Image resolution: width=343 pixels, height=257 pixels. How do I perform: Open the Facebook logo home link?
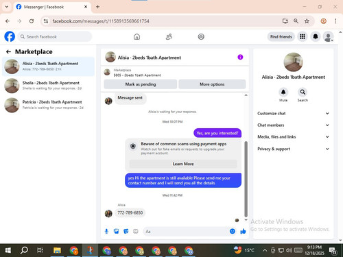[x=10, y=36]
